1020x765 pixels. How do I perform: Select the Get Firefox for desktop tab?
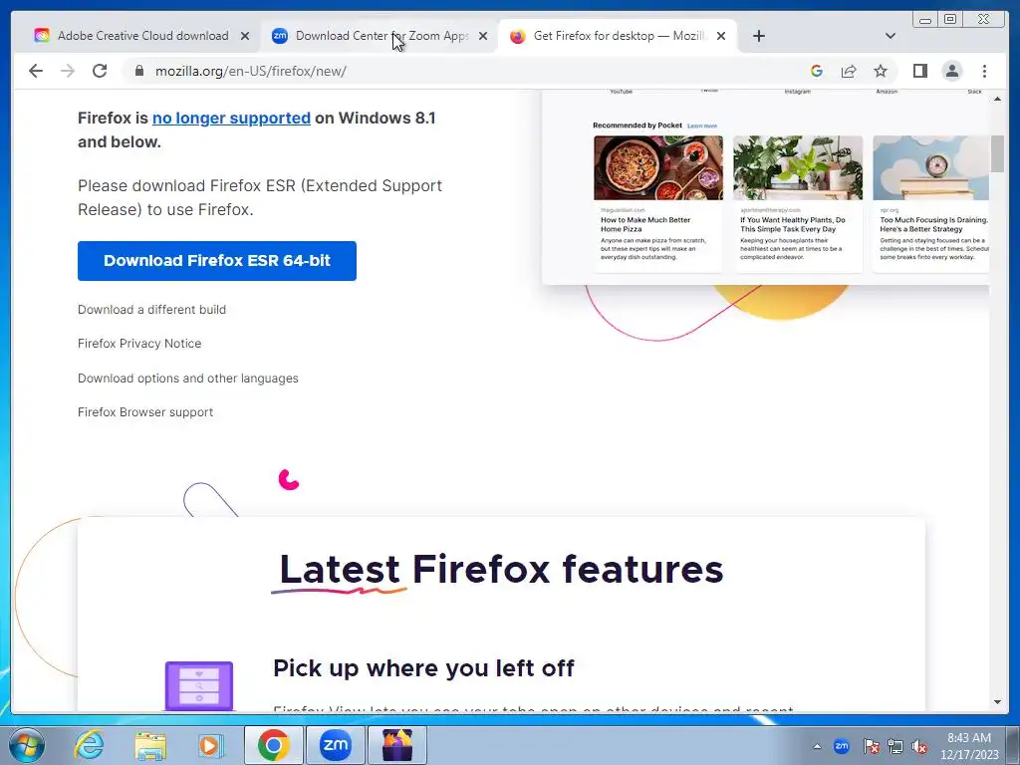[618, 36]
